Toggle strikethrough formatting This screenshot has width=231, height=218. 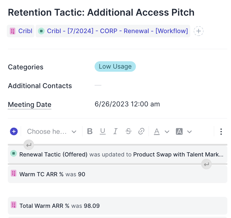coord(128,131)
